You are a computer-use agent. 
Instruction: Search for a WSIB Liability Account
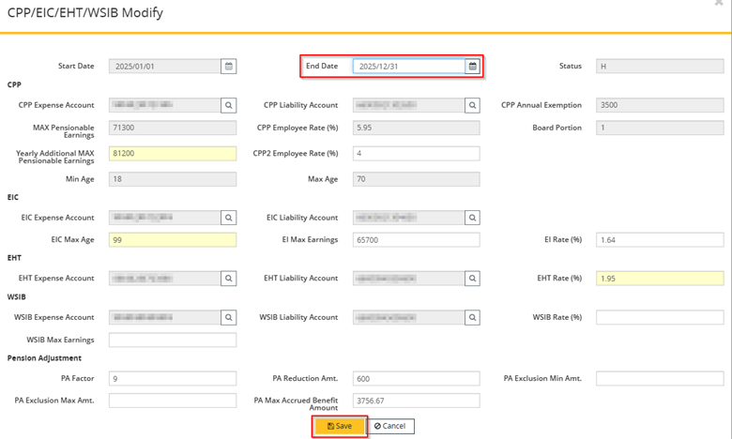pos(472,318)
